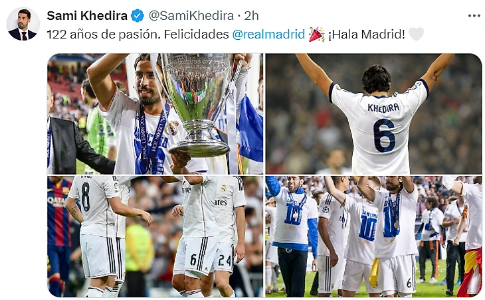This screenshot has width=485, height=300.
Task: Click the '¡Hala Madrid!' text
Action: tap(366, 35)
